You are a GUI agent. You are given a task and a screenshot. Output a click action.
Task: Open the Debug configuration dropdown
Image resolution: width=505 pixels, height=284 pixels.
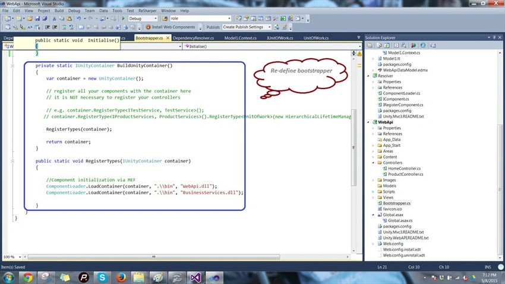pyautogui.click(x=143, y=18)
